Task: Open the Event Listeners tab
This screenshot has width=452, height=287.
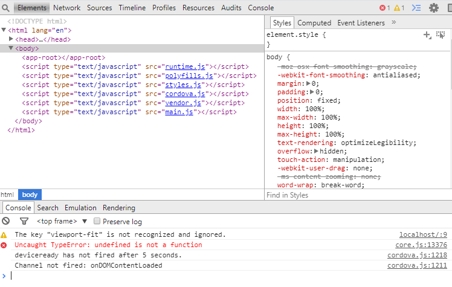Action: pos(361,23)
